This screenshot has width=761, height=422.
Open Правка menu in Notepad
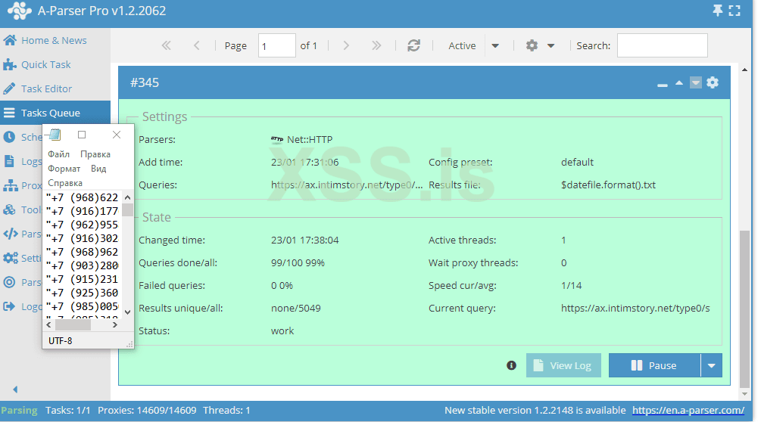coord(95,154)
